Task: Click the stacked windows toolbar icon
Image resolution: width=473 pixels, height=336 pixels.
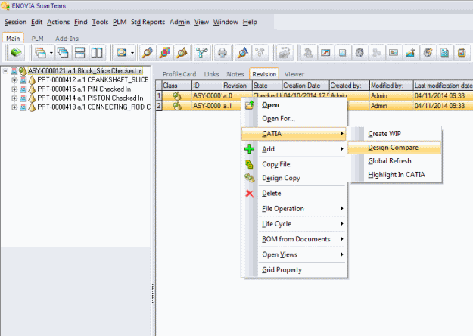Action: click(x=40, y=53)
